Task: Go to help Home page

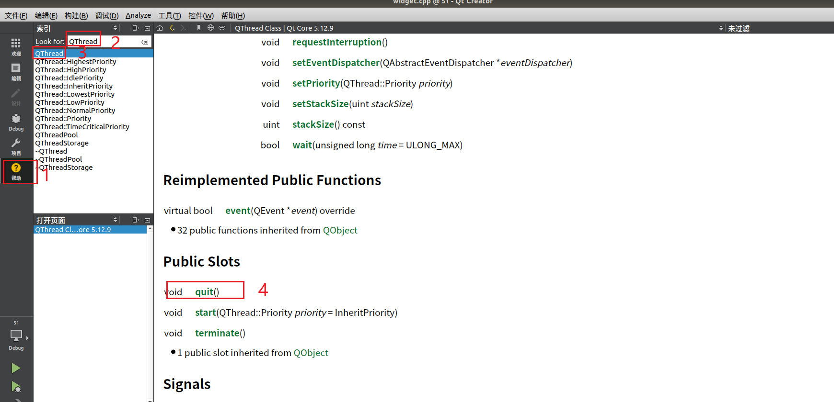Action: coord(160,28)
